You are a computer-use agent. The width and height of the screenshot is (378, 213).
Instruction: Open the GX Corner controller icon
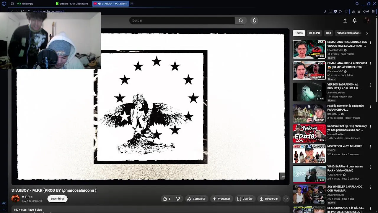[12, 4]
